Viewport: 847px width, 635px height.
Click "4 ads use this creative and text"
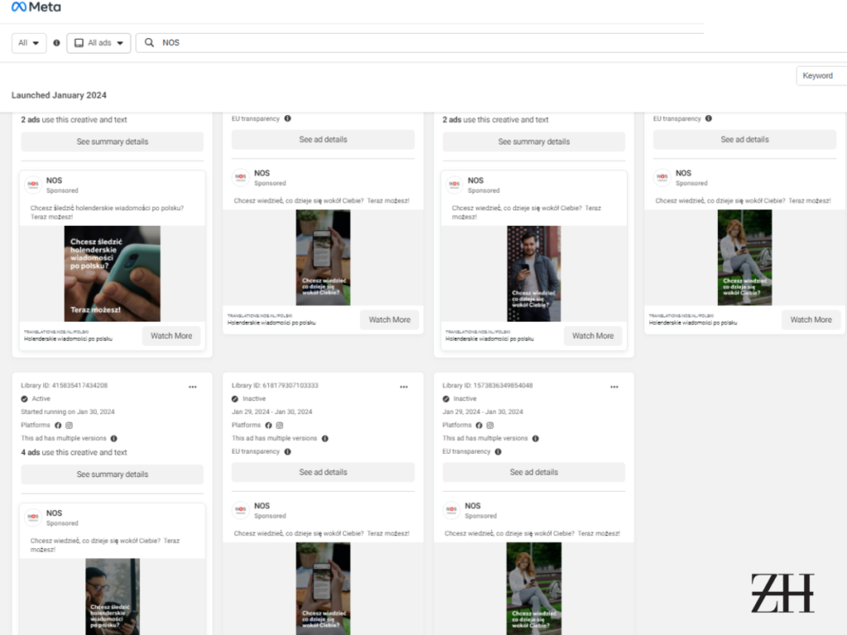(74, 452)
